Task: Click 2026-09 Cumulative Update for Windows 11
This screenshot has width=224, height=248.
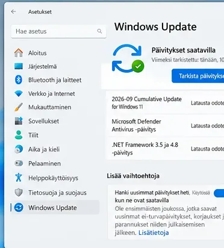Action: [x=146, y=103]
